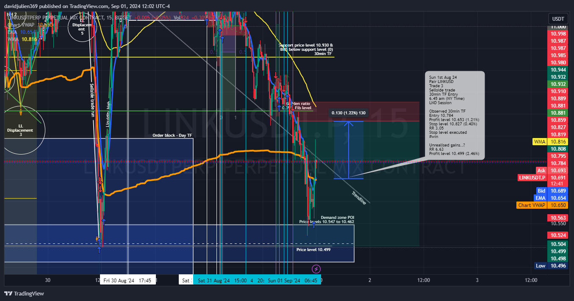Select the Order block - Day TF annotation
574x301 pixels.
click(172, 135)
